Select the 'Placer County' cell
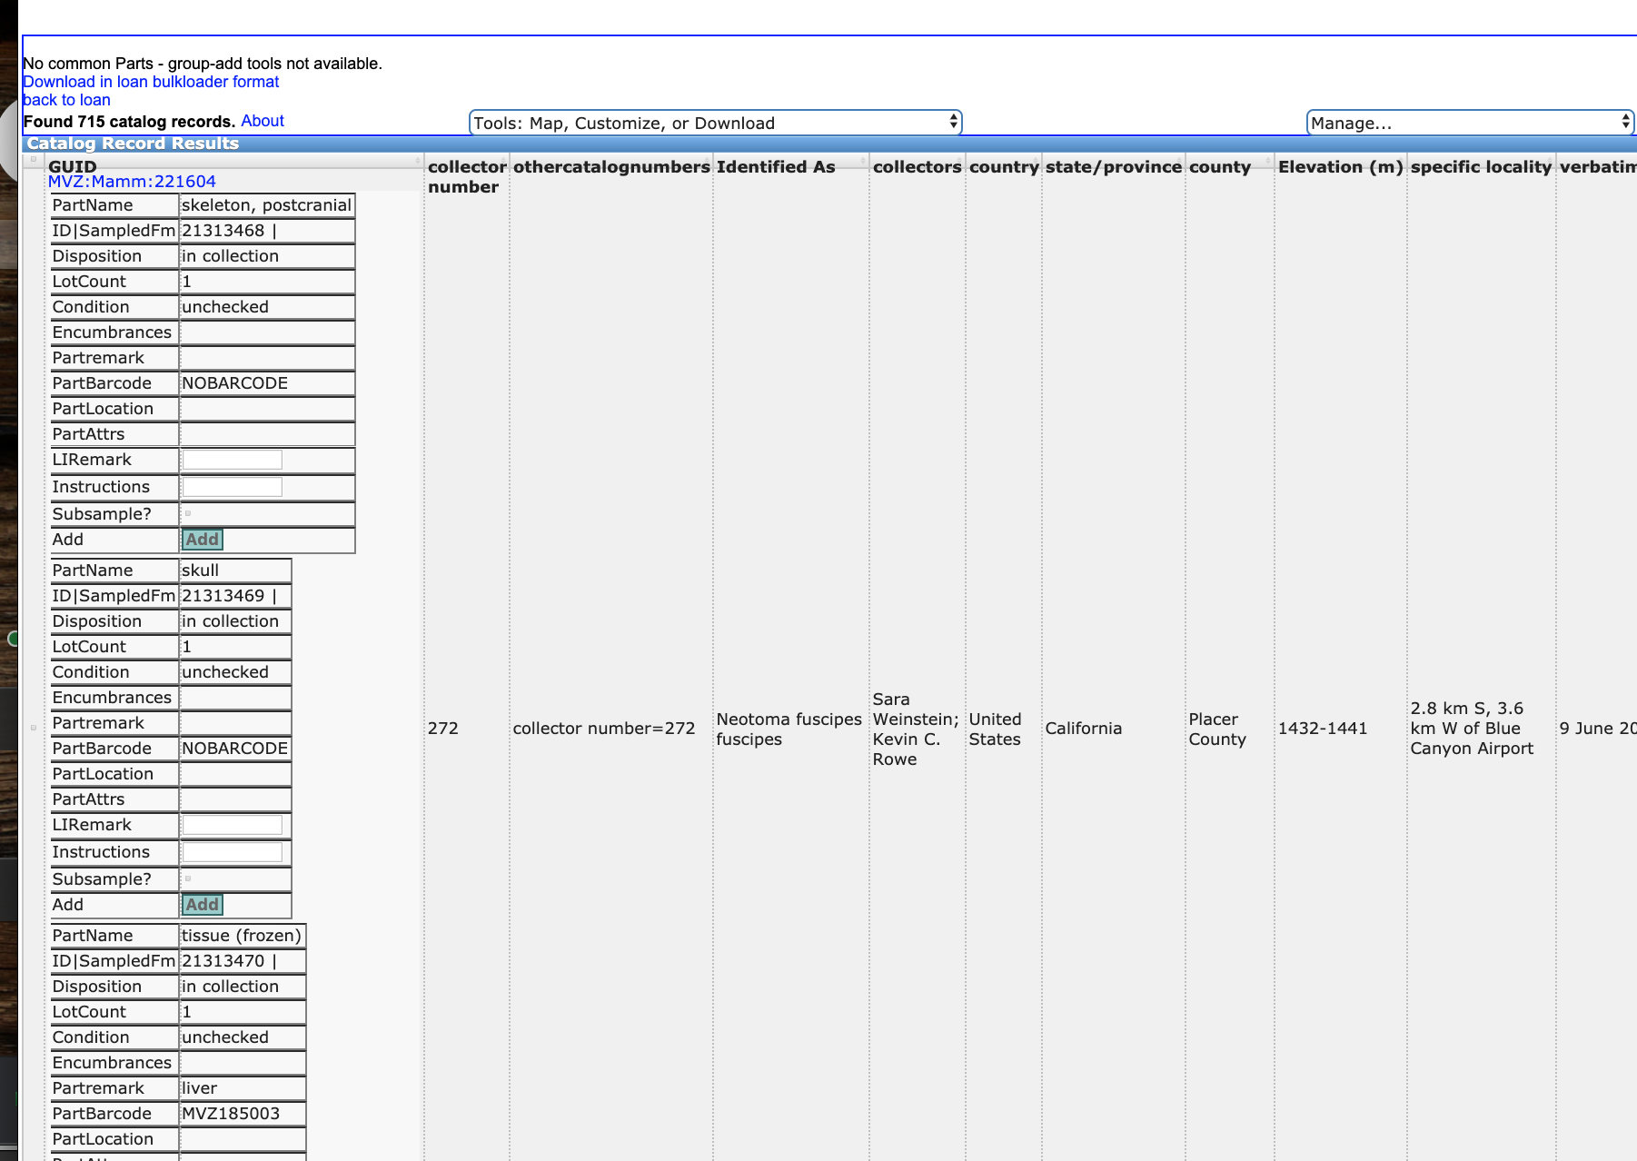Viewport: 1637px width, 1161px height. tap(1217, 729)
